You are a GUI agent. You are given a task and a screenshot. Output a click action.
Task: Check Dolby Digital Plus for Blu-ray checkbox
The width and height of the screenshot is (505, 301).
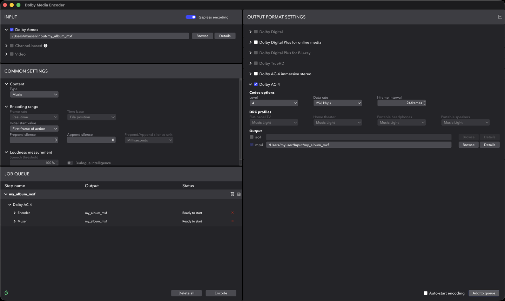pos(256,53)
